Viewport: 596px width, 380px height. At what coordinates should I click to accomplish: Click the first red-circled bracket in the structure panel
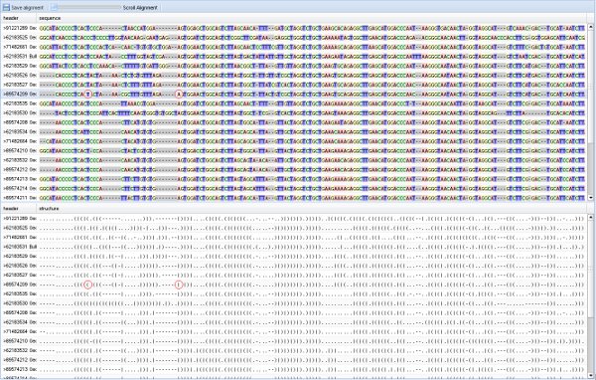point(87,285)
